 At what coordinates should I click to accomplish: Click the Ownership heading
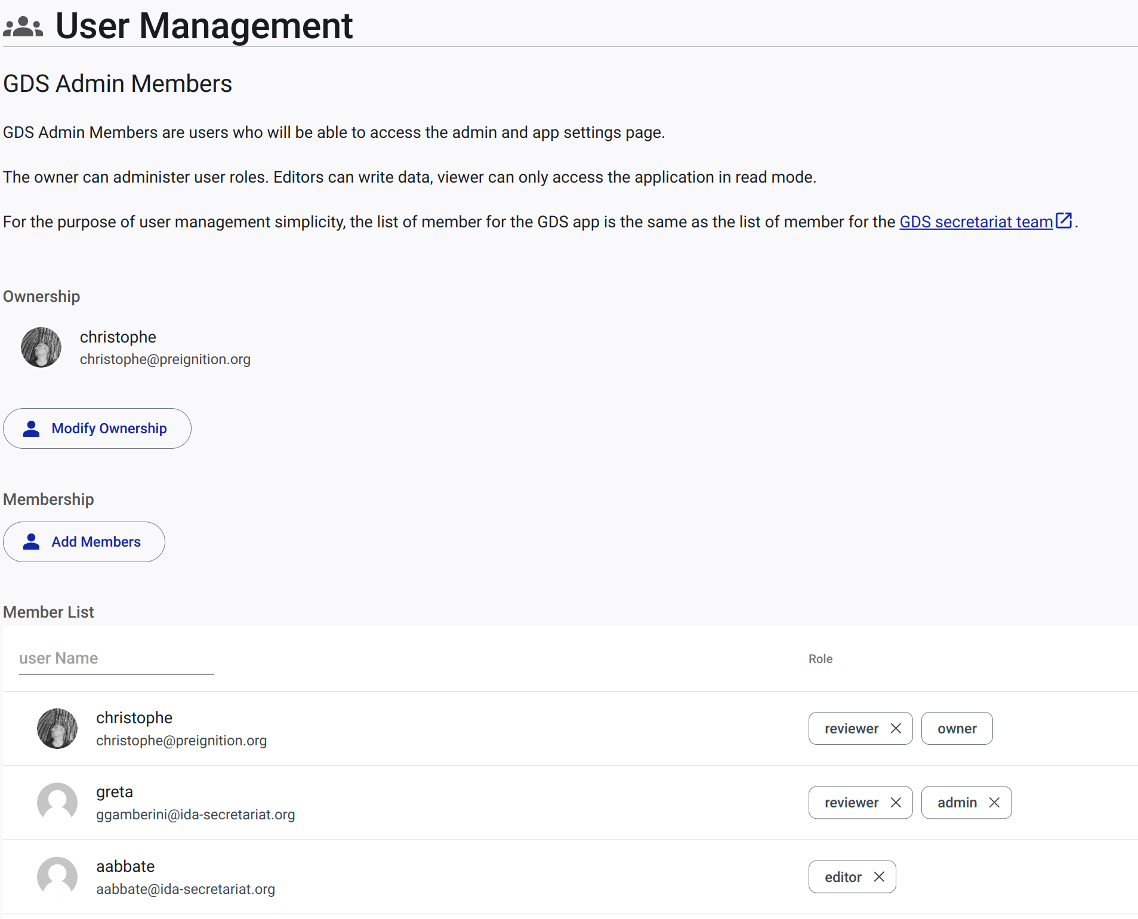[41, 297]
